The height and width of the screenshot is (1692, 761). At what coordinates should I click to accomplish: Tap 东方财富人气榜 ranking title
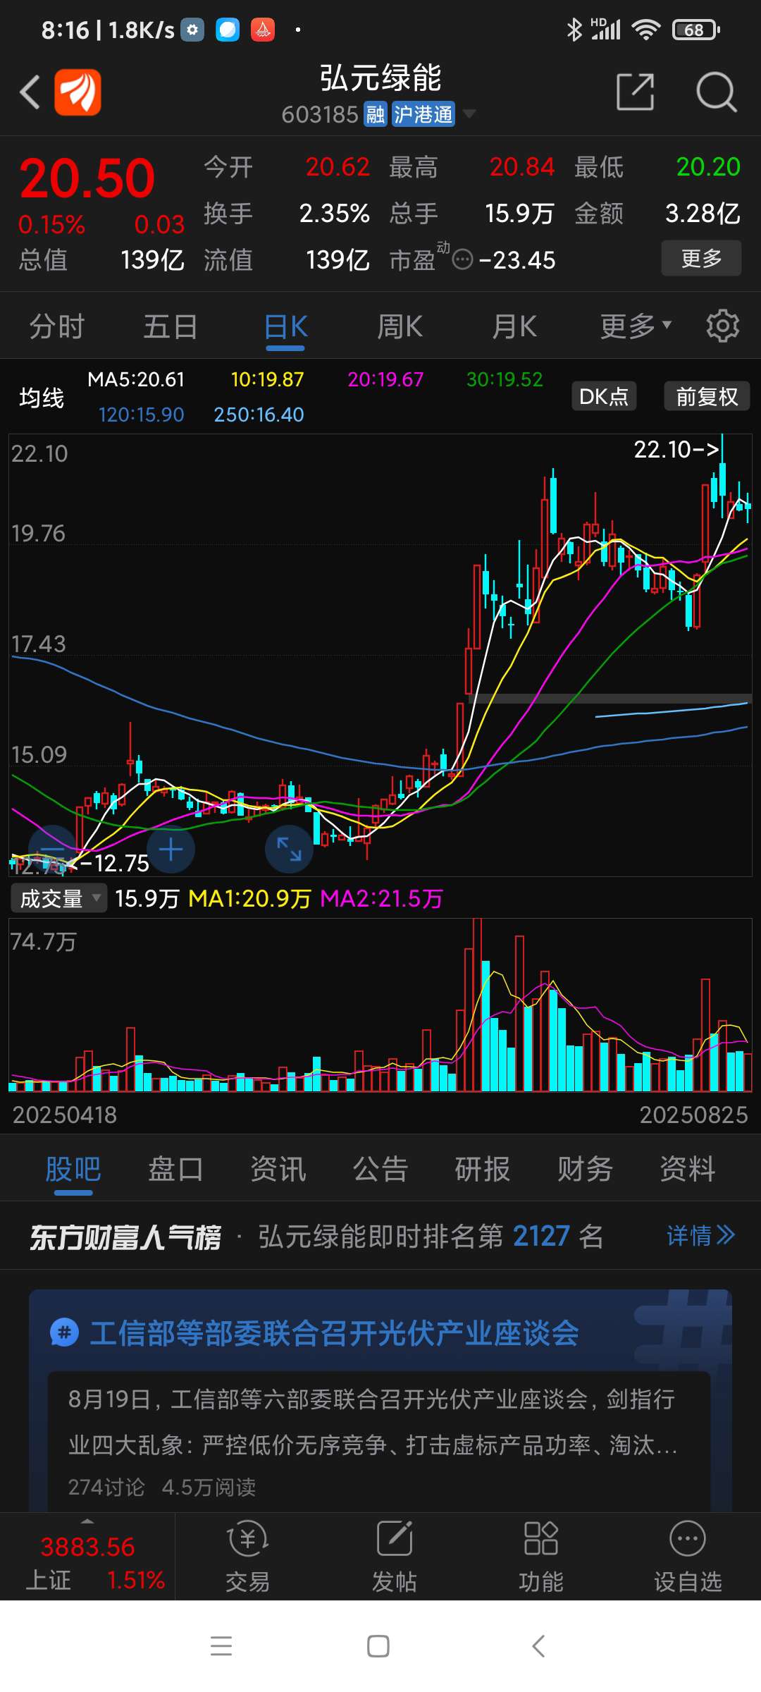click(x=125, y=1237)
